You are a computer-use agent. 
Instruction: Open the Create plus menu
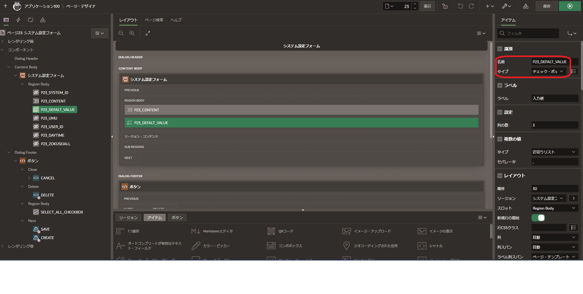pos(490,6)
